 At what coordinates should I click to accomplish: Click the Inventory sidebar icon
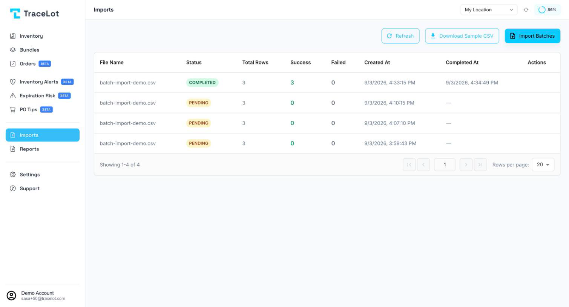13,36
